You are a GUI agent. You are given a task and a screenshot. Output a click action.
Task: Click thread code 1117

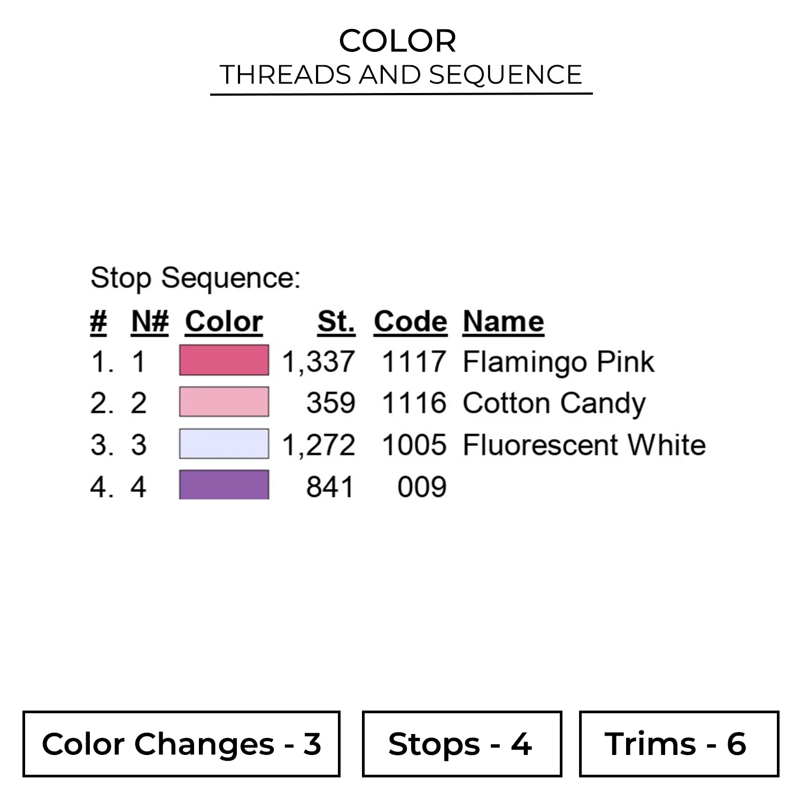pyautogui.click(x=414, y=362)
